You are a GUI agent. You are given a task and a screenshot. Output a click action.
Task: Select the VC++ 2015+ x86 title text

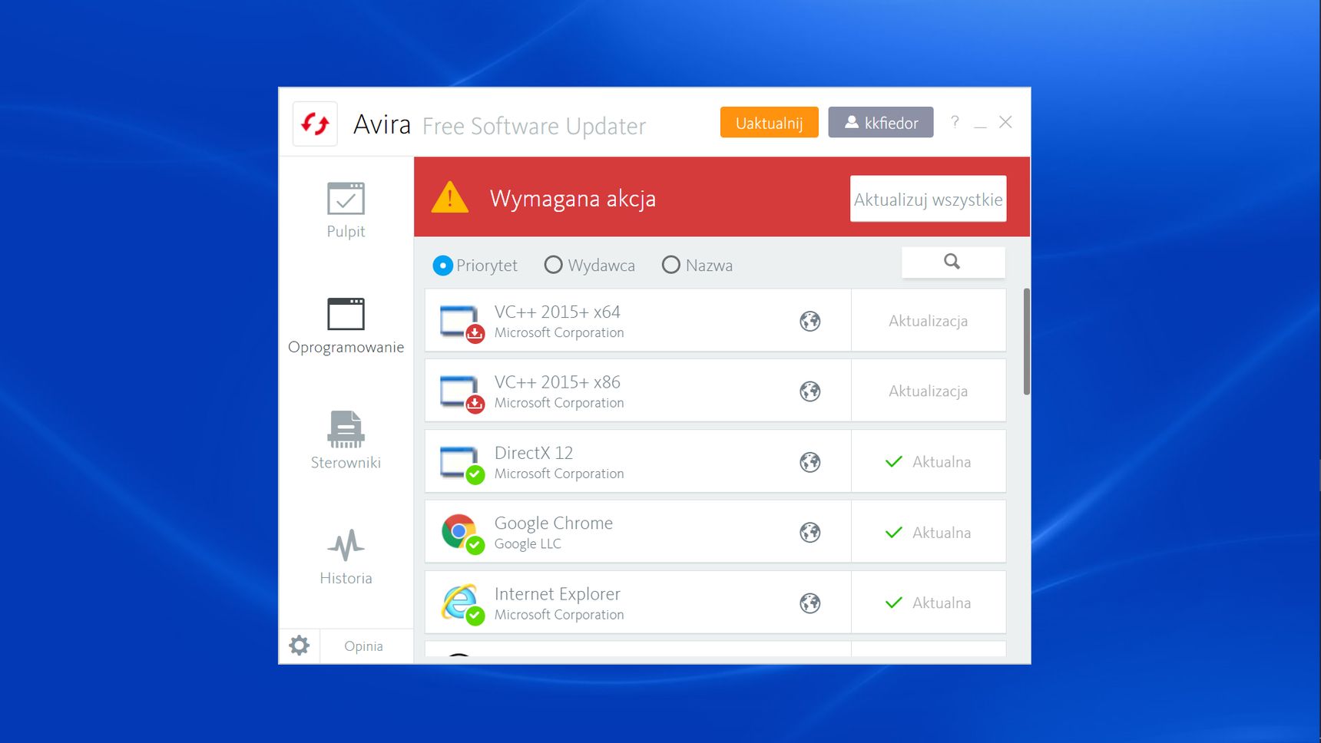[x=558, y=382]
